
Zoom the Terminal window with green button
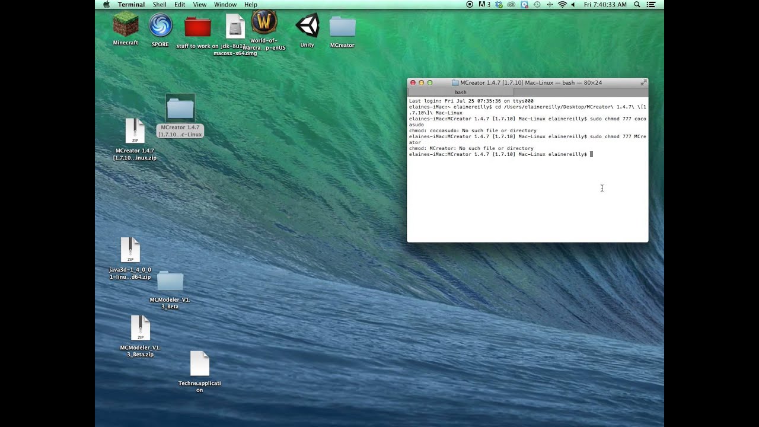(x=430, y=82)
